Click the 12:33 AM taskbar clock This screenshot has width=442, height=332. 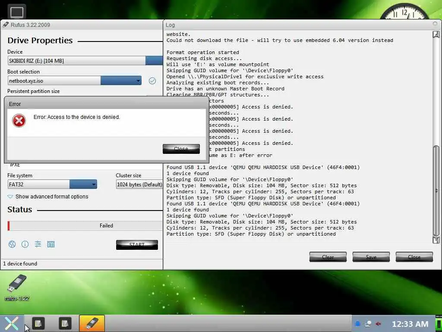click(x=410, y=324)
